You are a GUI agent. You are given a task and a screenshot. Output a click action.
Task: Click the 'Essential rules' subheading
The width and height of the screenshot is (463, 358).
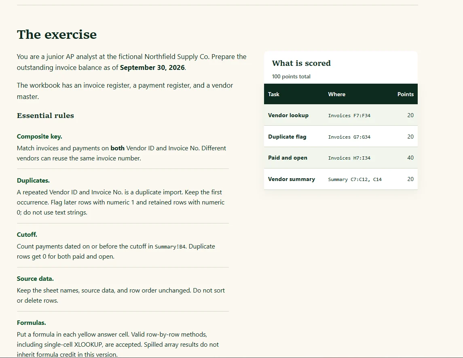45,116
